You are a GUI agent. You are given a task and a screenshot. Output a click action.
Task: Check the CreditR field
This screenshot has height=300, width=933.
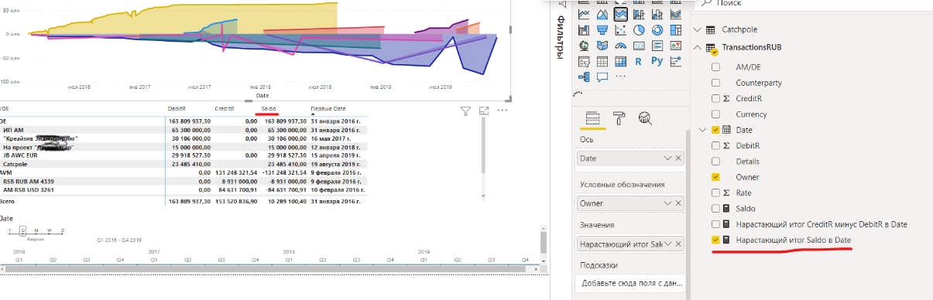pyautogui.click(x=715, y=98)
